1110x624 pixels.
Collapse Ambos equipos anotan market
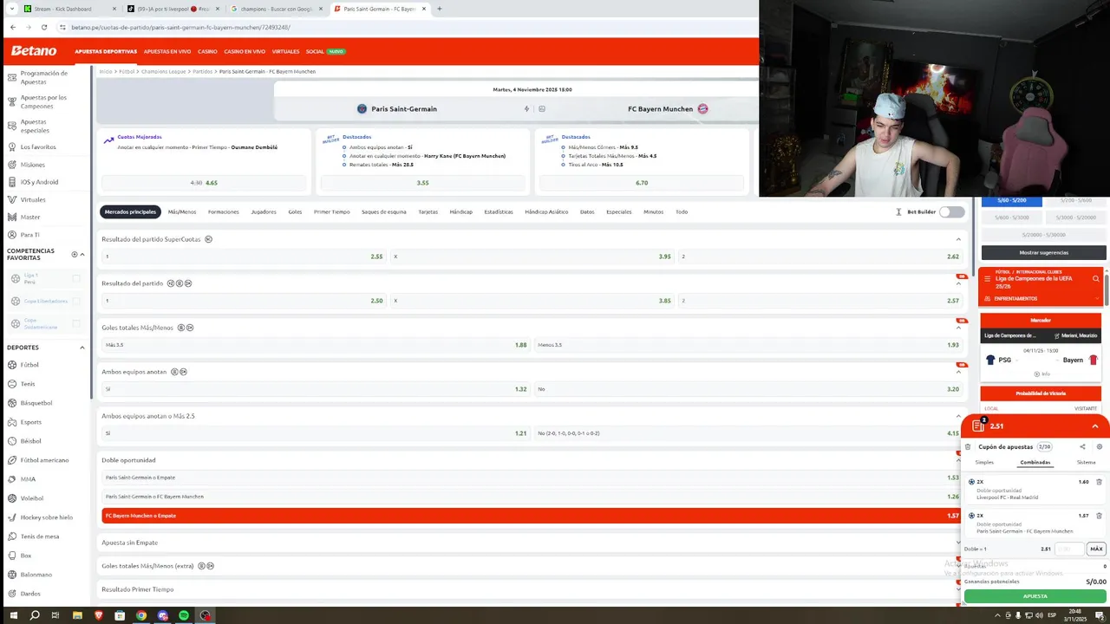(958, 372)
